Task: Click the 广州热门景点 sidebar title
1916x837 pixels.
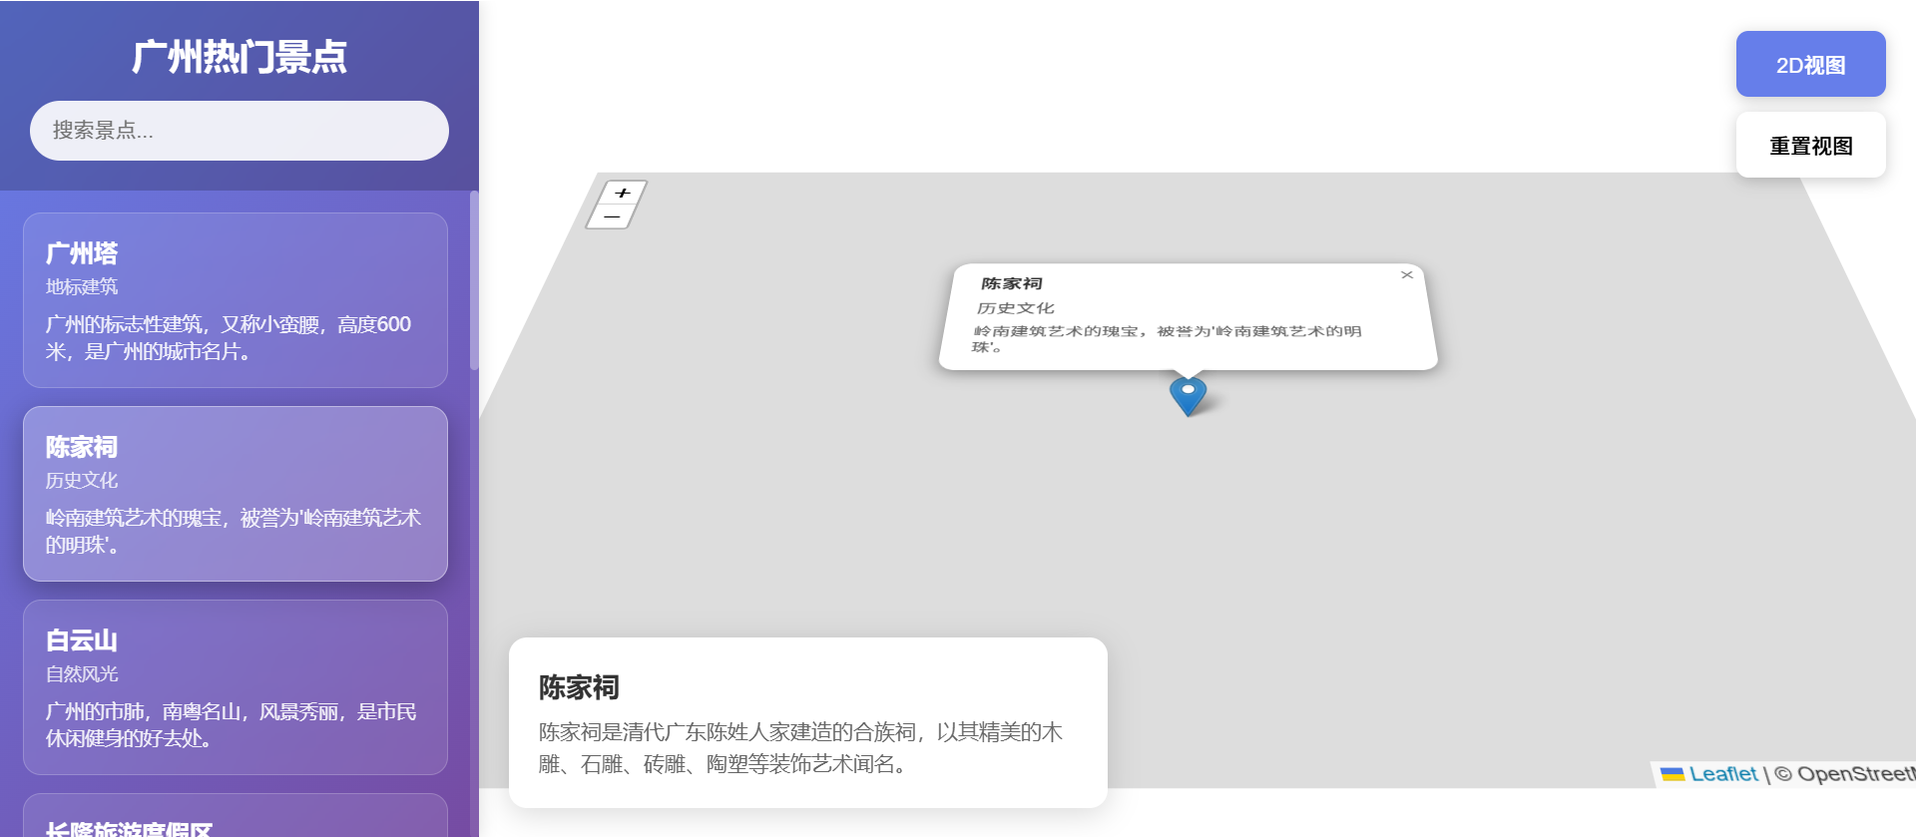Action: [x=239, y=57]
